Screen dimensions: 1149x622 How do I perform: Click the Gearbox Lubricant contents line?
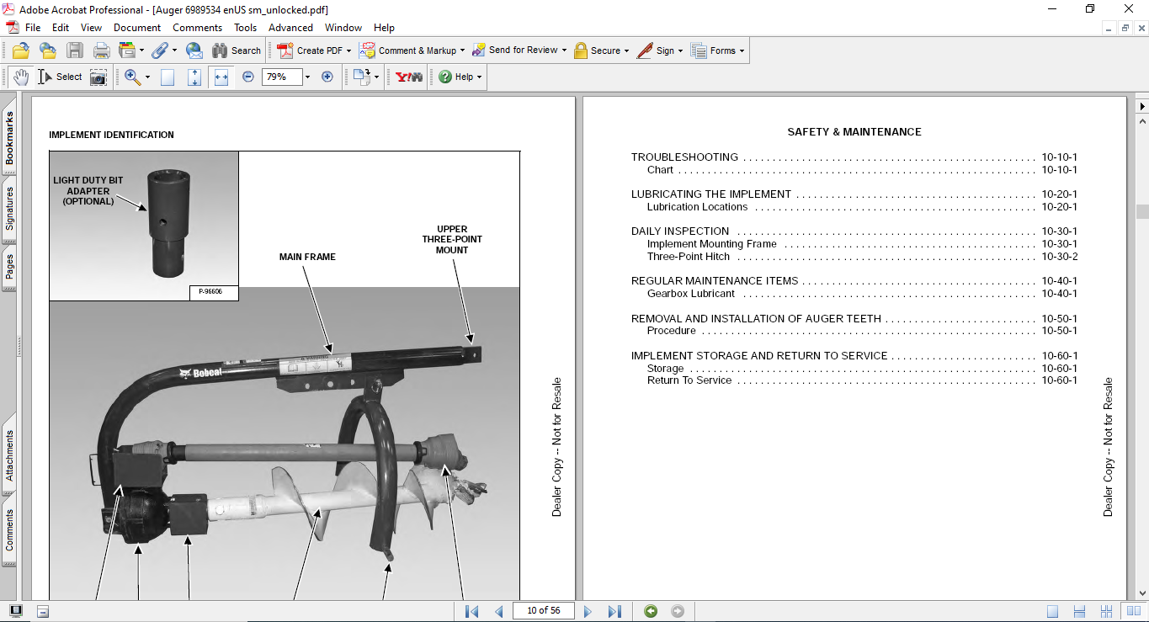click(x=862, y=294)
